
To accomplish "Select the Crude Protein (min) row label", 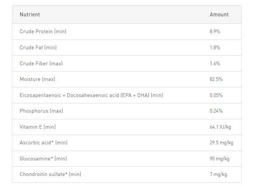I will pyautogui.click(x=43, y=31).
